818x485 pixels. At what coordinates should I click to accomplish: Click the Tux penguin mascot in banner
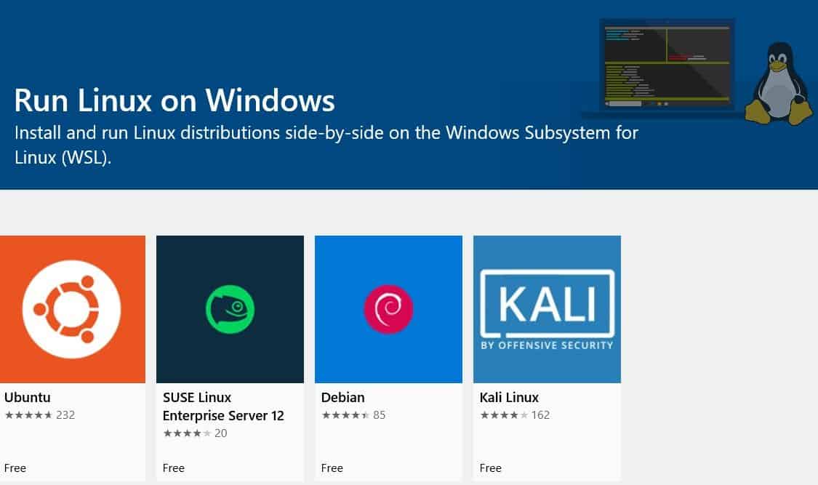click(778, 84)
